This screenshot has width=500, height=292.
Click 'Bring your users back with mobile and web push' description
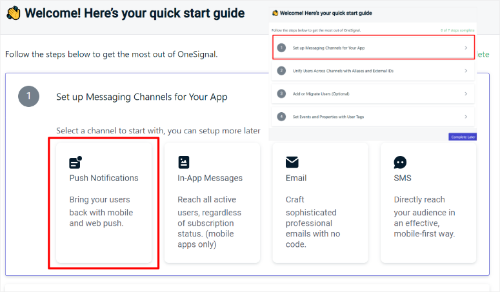101,211
